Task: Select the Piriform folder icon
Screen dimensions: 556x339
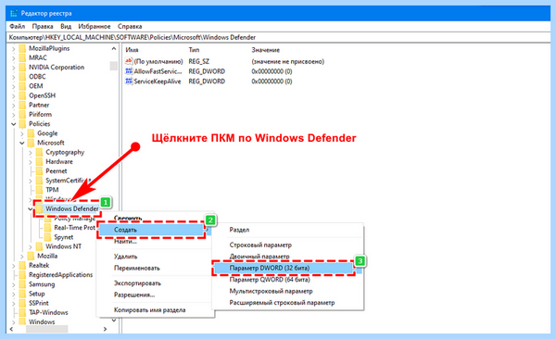Action: 22,115
